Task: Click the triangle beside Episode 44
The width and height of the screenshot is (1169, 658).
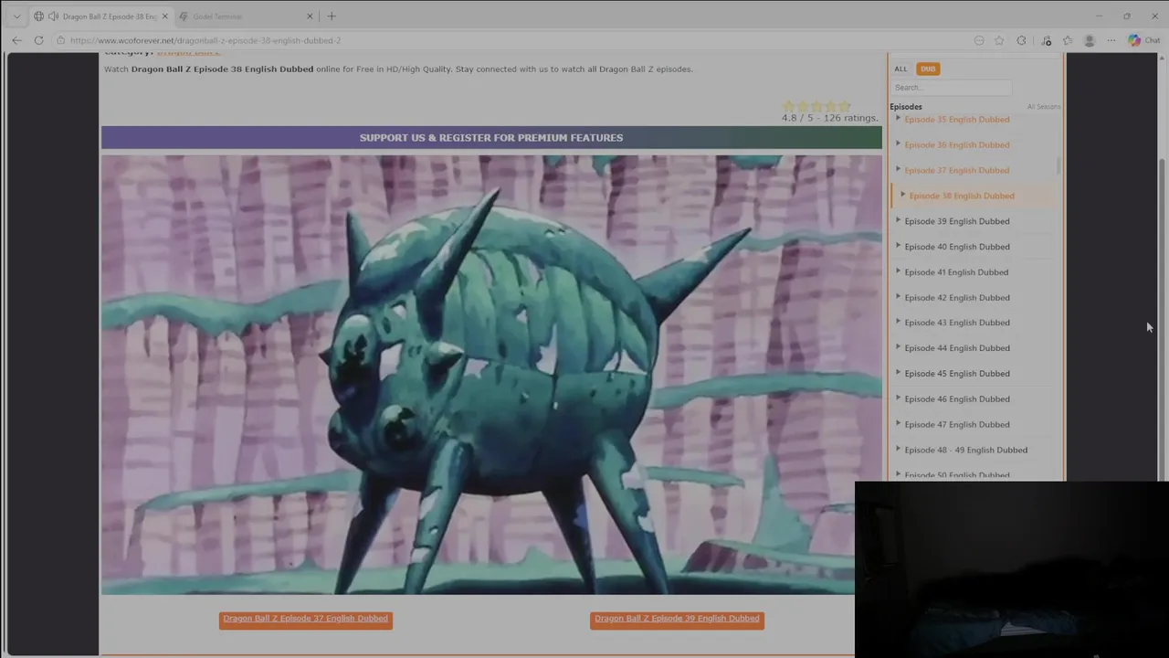Action: tap(899, 347)
